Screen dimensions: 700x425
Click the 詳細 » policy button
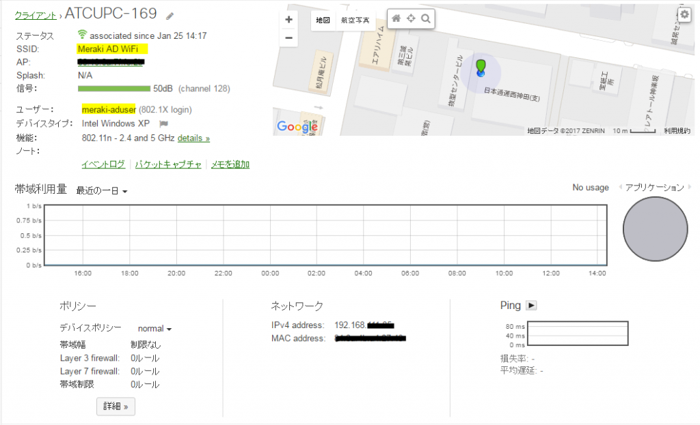point(116,407)
